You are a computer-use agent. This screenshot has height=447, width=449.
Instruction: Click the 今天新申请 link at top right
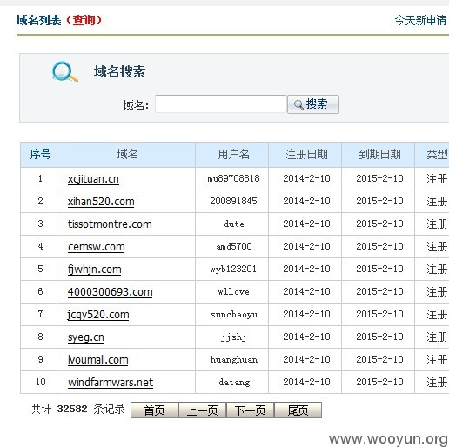[421, 20]
